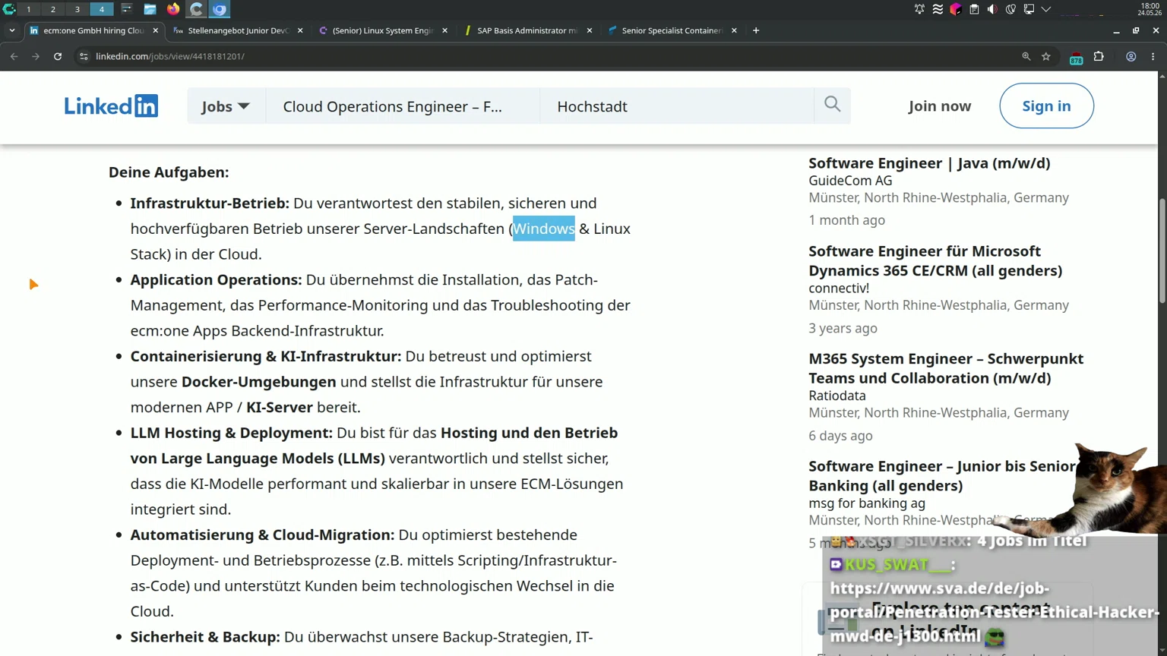Click the company name GuideCom AG
This screenshot has width=1167, height=656.
coord(850,181)
